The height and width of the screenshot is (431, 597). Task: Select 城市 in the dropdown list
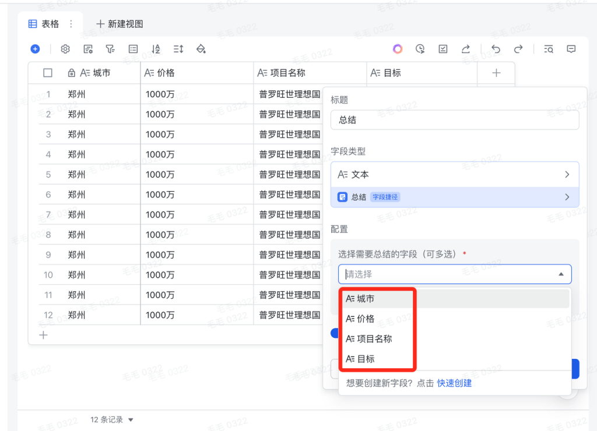click(x=455, y=299)
